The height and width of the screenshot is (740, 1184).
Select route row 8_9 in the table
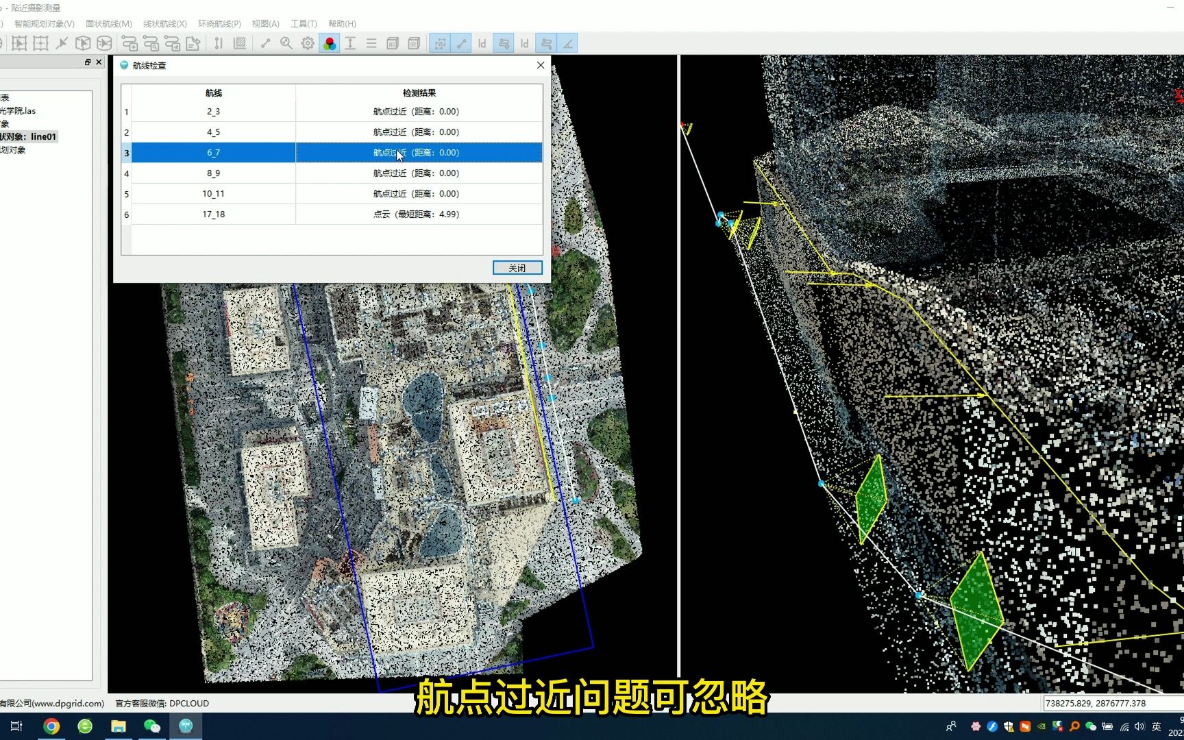pyautogui.click(x=336, y=173)
